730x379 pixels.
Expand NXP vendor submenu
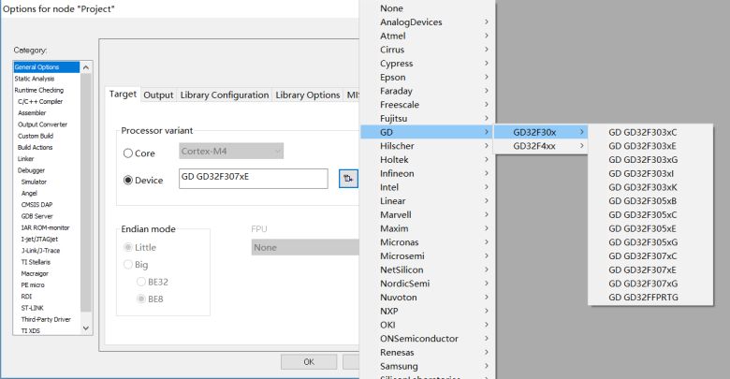[428, 311]
